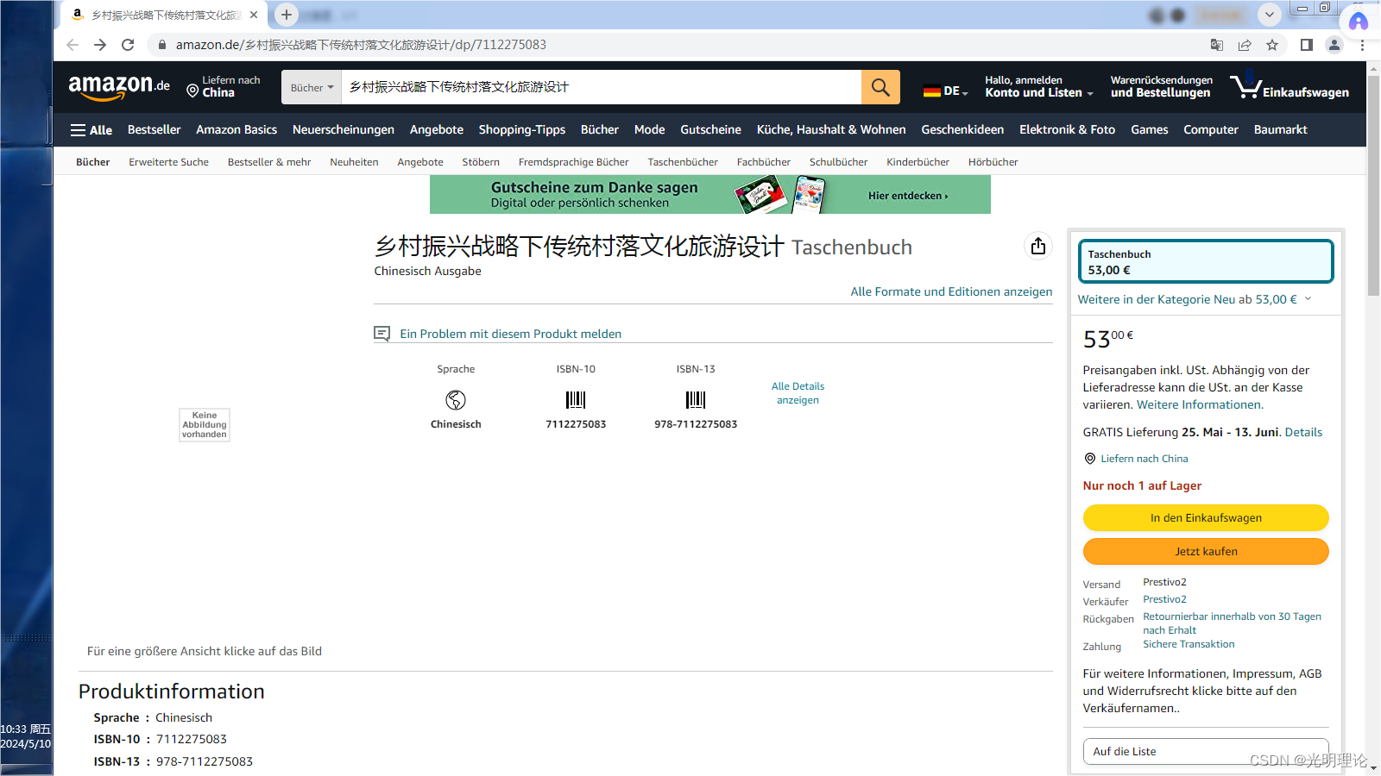Click the Keine Abbildung vorhanden placeholder image
The height and width of the screenshot is (776, 1381).
[205, 425]
